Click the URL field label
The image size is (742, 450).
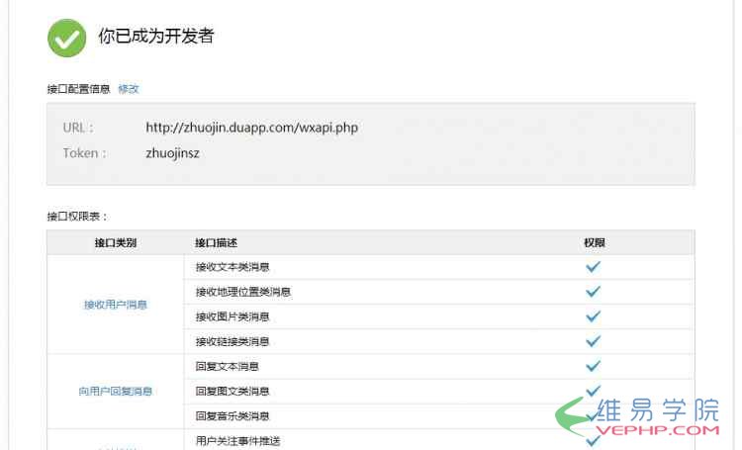click(78, 128)
